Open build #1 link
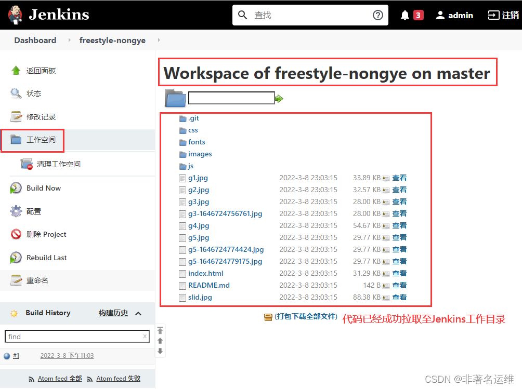This screenshot has width=522, height=389. pos(16,356)
